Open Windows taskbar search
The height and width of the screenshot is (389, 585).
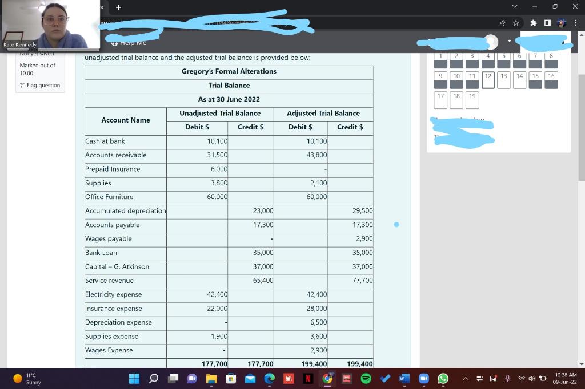[x=153, y=379]
